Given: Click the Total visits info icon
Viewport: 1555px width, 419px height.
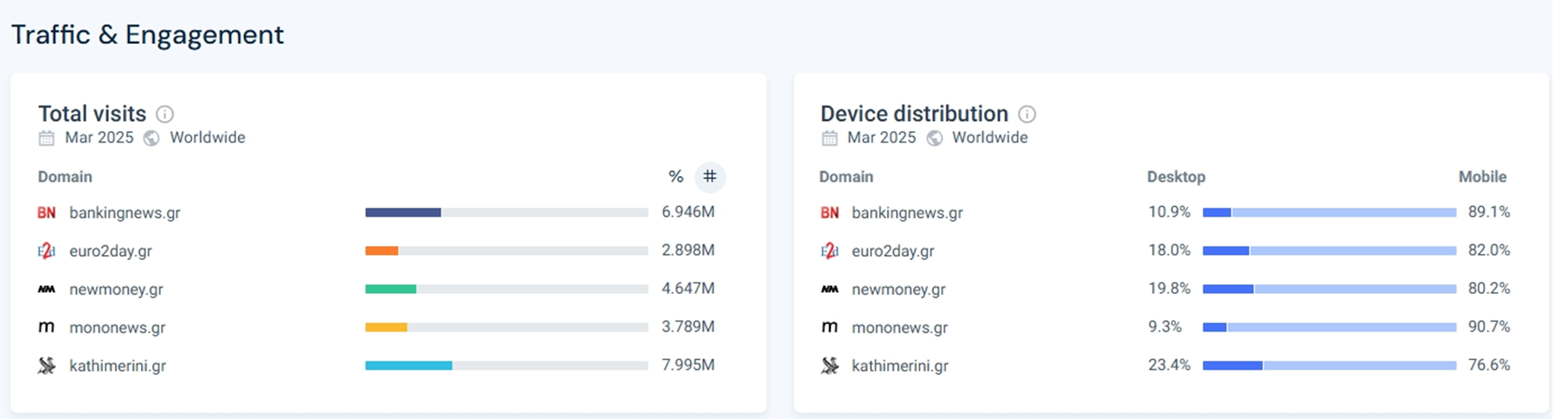Looking at the screenshot, I should (164, 114).
